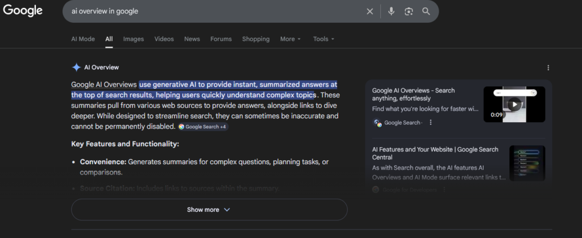Open the Forums tab
Viewport: 582px width, 238px height.
pos(221,39)
